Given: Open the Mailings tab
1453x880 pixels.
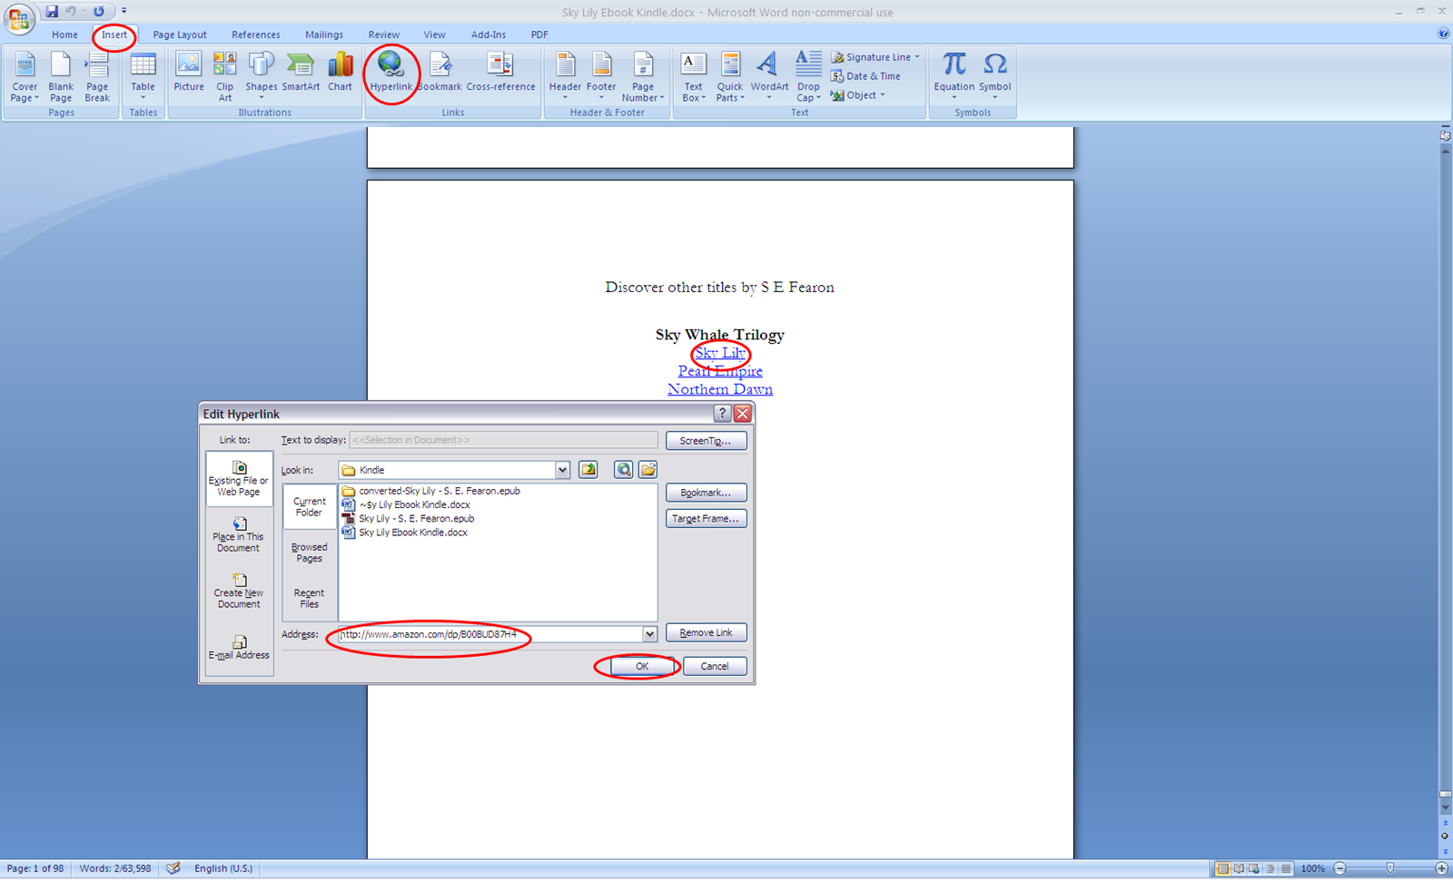Looking at the screenshot, I should coord(323,34).
